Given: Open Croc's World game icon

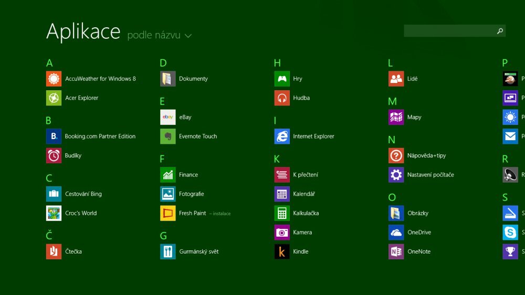Looking at the screenshot, I should [x=54, y=213].
